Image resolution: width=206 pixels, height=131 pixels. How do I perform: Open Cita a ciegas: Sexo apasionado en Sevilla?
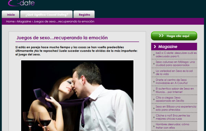click(x=170, y=99)
